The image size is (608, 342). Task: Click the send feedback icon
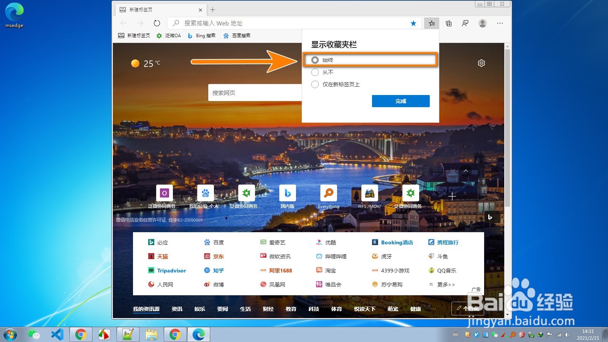coord(465,23)
